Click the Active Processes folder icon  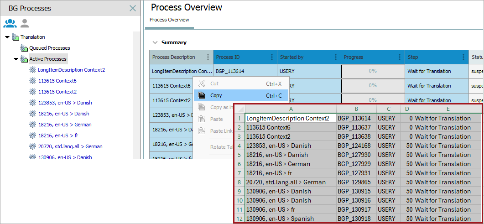(24, 59)
